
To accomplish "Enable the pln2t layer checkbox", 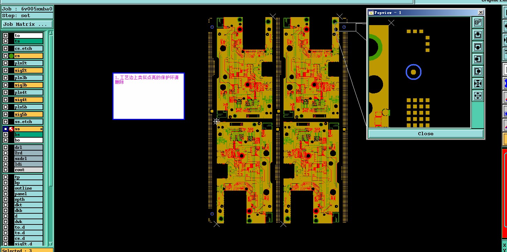I will point(6,63).
